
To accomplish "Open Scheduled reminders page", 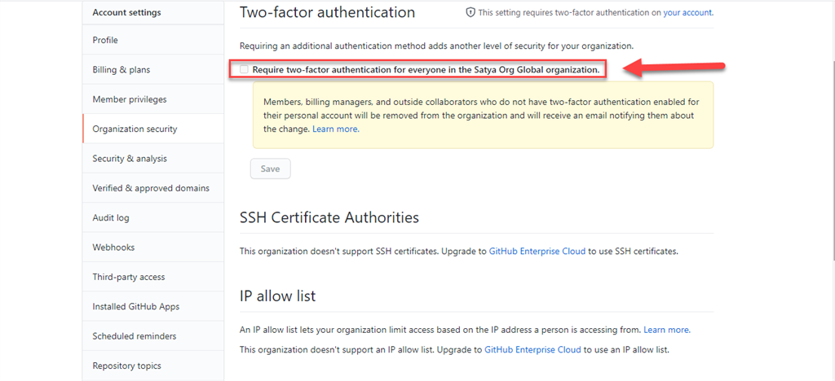I will pos(152,336).
